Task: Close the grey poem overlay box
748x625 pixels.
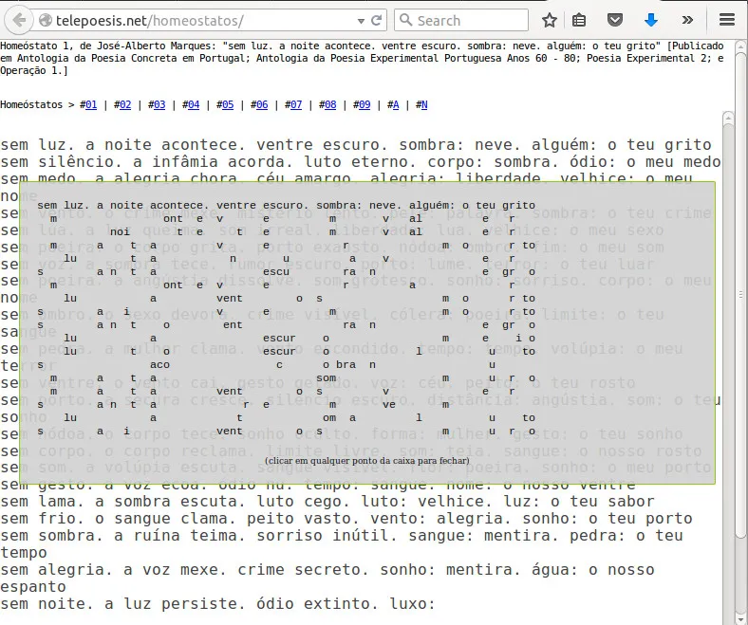Action: tap(366, 461)
